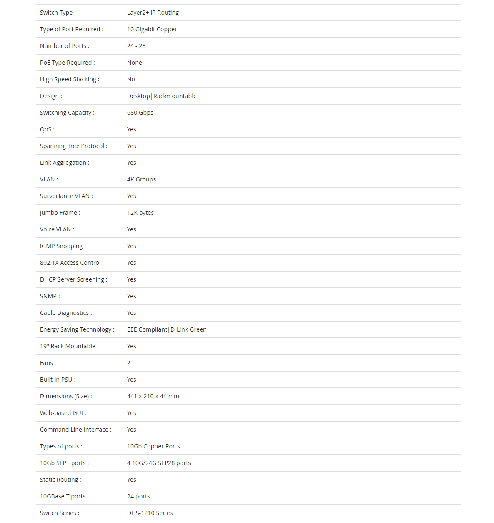This screenshot has width=494, height=523.
Task: Select the 441 x 210 x 44 mm dimensions
Action: 153,396
